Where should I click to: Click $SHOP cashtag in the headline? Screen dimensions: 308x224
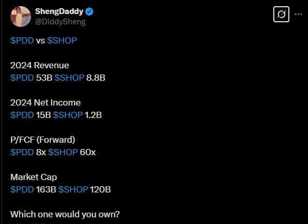tap(62, 41)
